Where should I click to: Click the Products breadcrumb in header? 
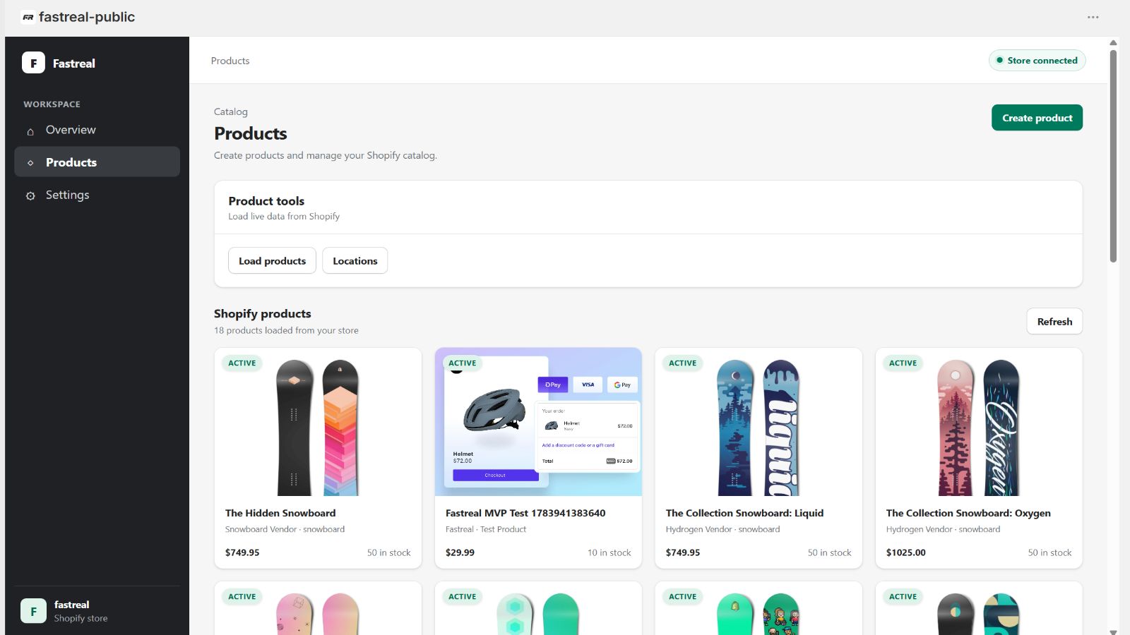click(230, 61)
